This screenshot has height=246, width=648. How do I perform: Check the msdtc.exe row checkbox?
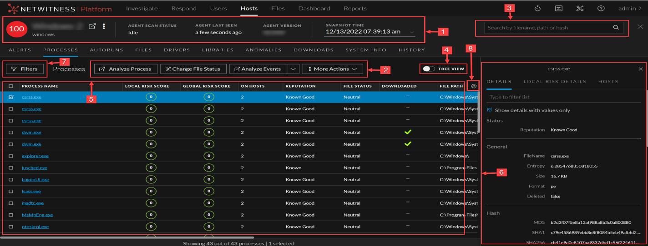pyautogui.click(x=11, y=203)
